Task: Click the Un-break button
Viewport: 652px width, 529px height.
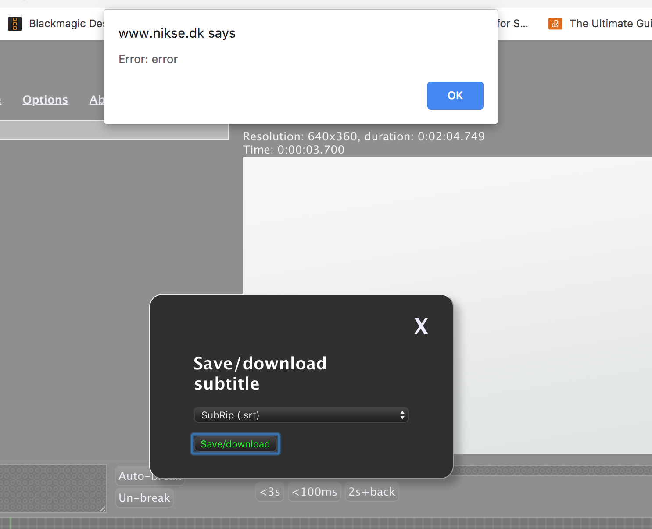Action: 144,498
